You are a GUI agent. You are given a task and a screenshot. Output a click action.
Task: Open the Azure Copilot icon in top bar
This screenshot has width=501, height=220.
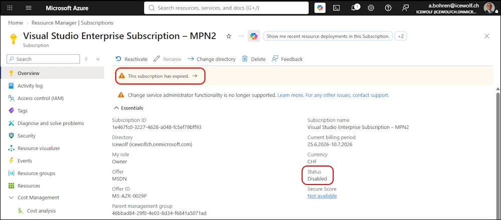point(320,8)
